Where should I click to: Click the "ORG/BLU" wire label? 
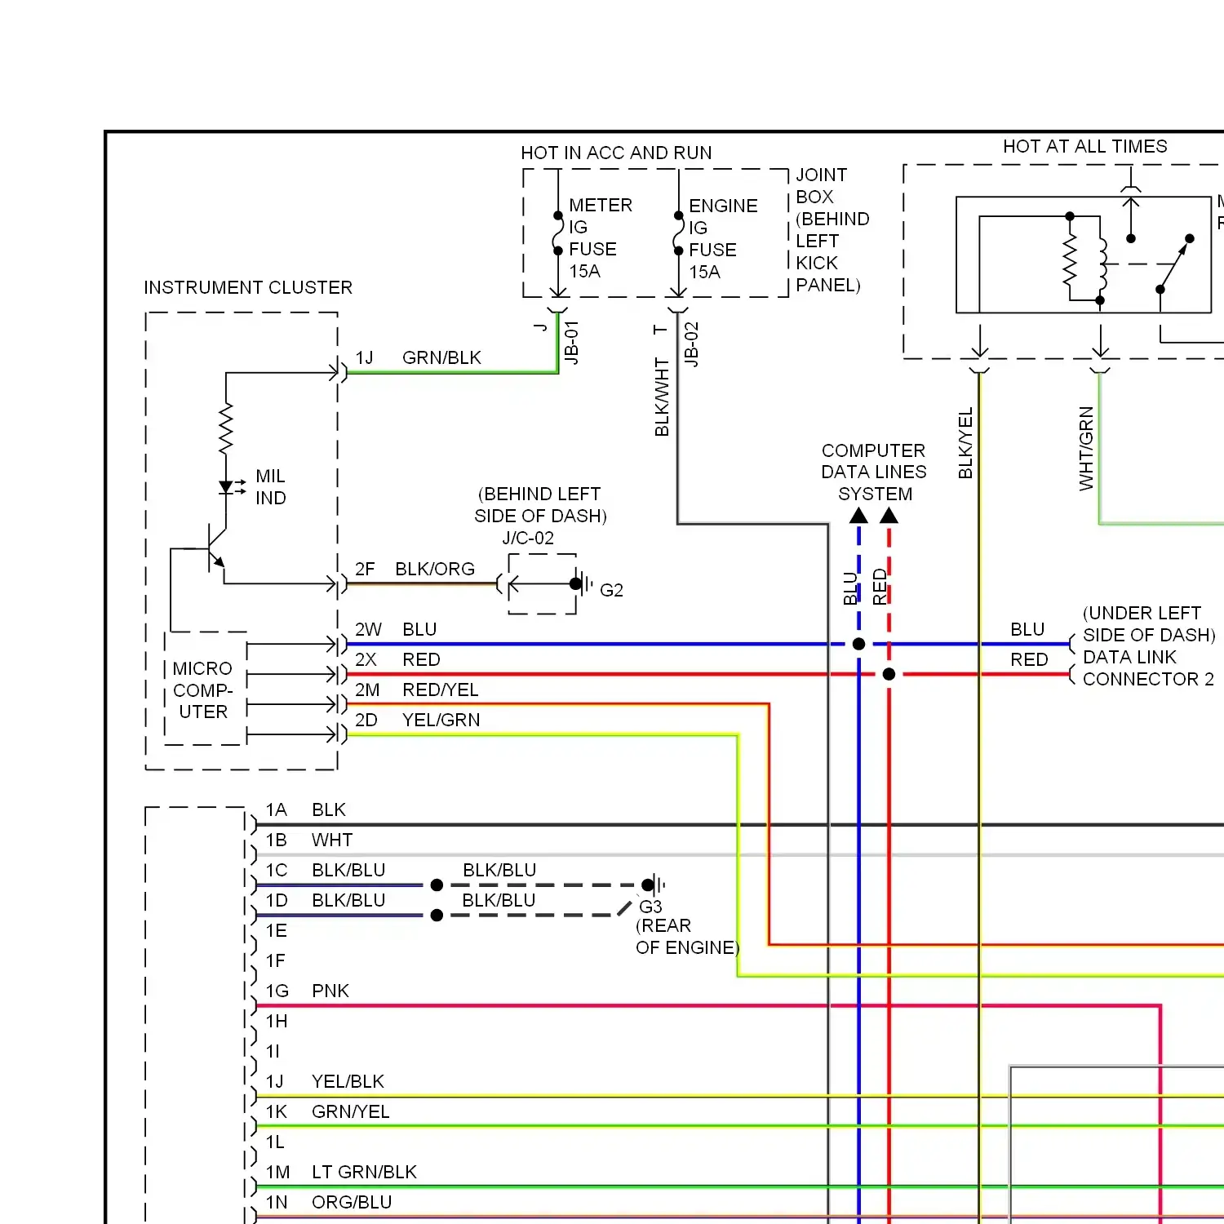click(x=352, y=1202)
